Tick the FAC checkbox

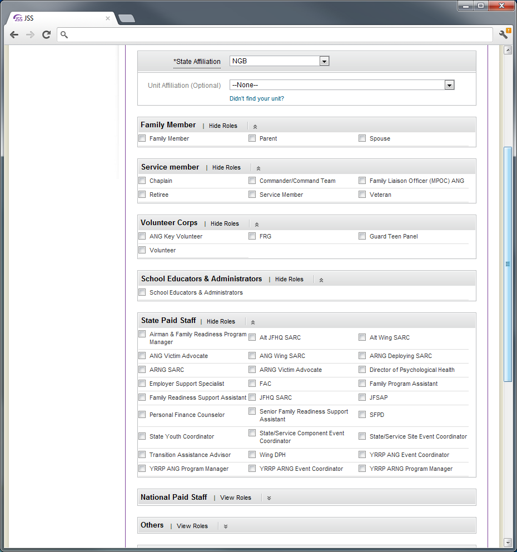click(x=252, y=384)
